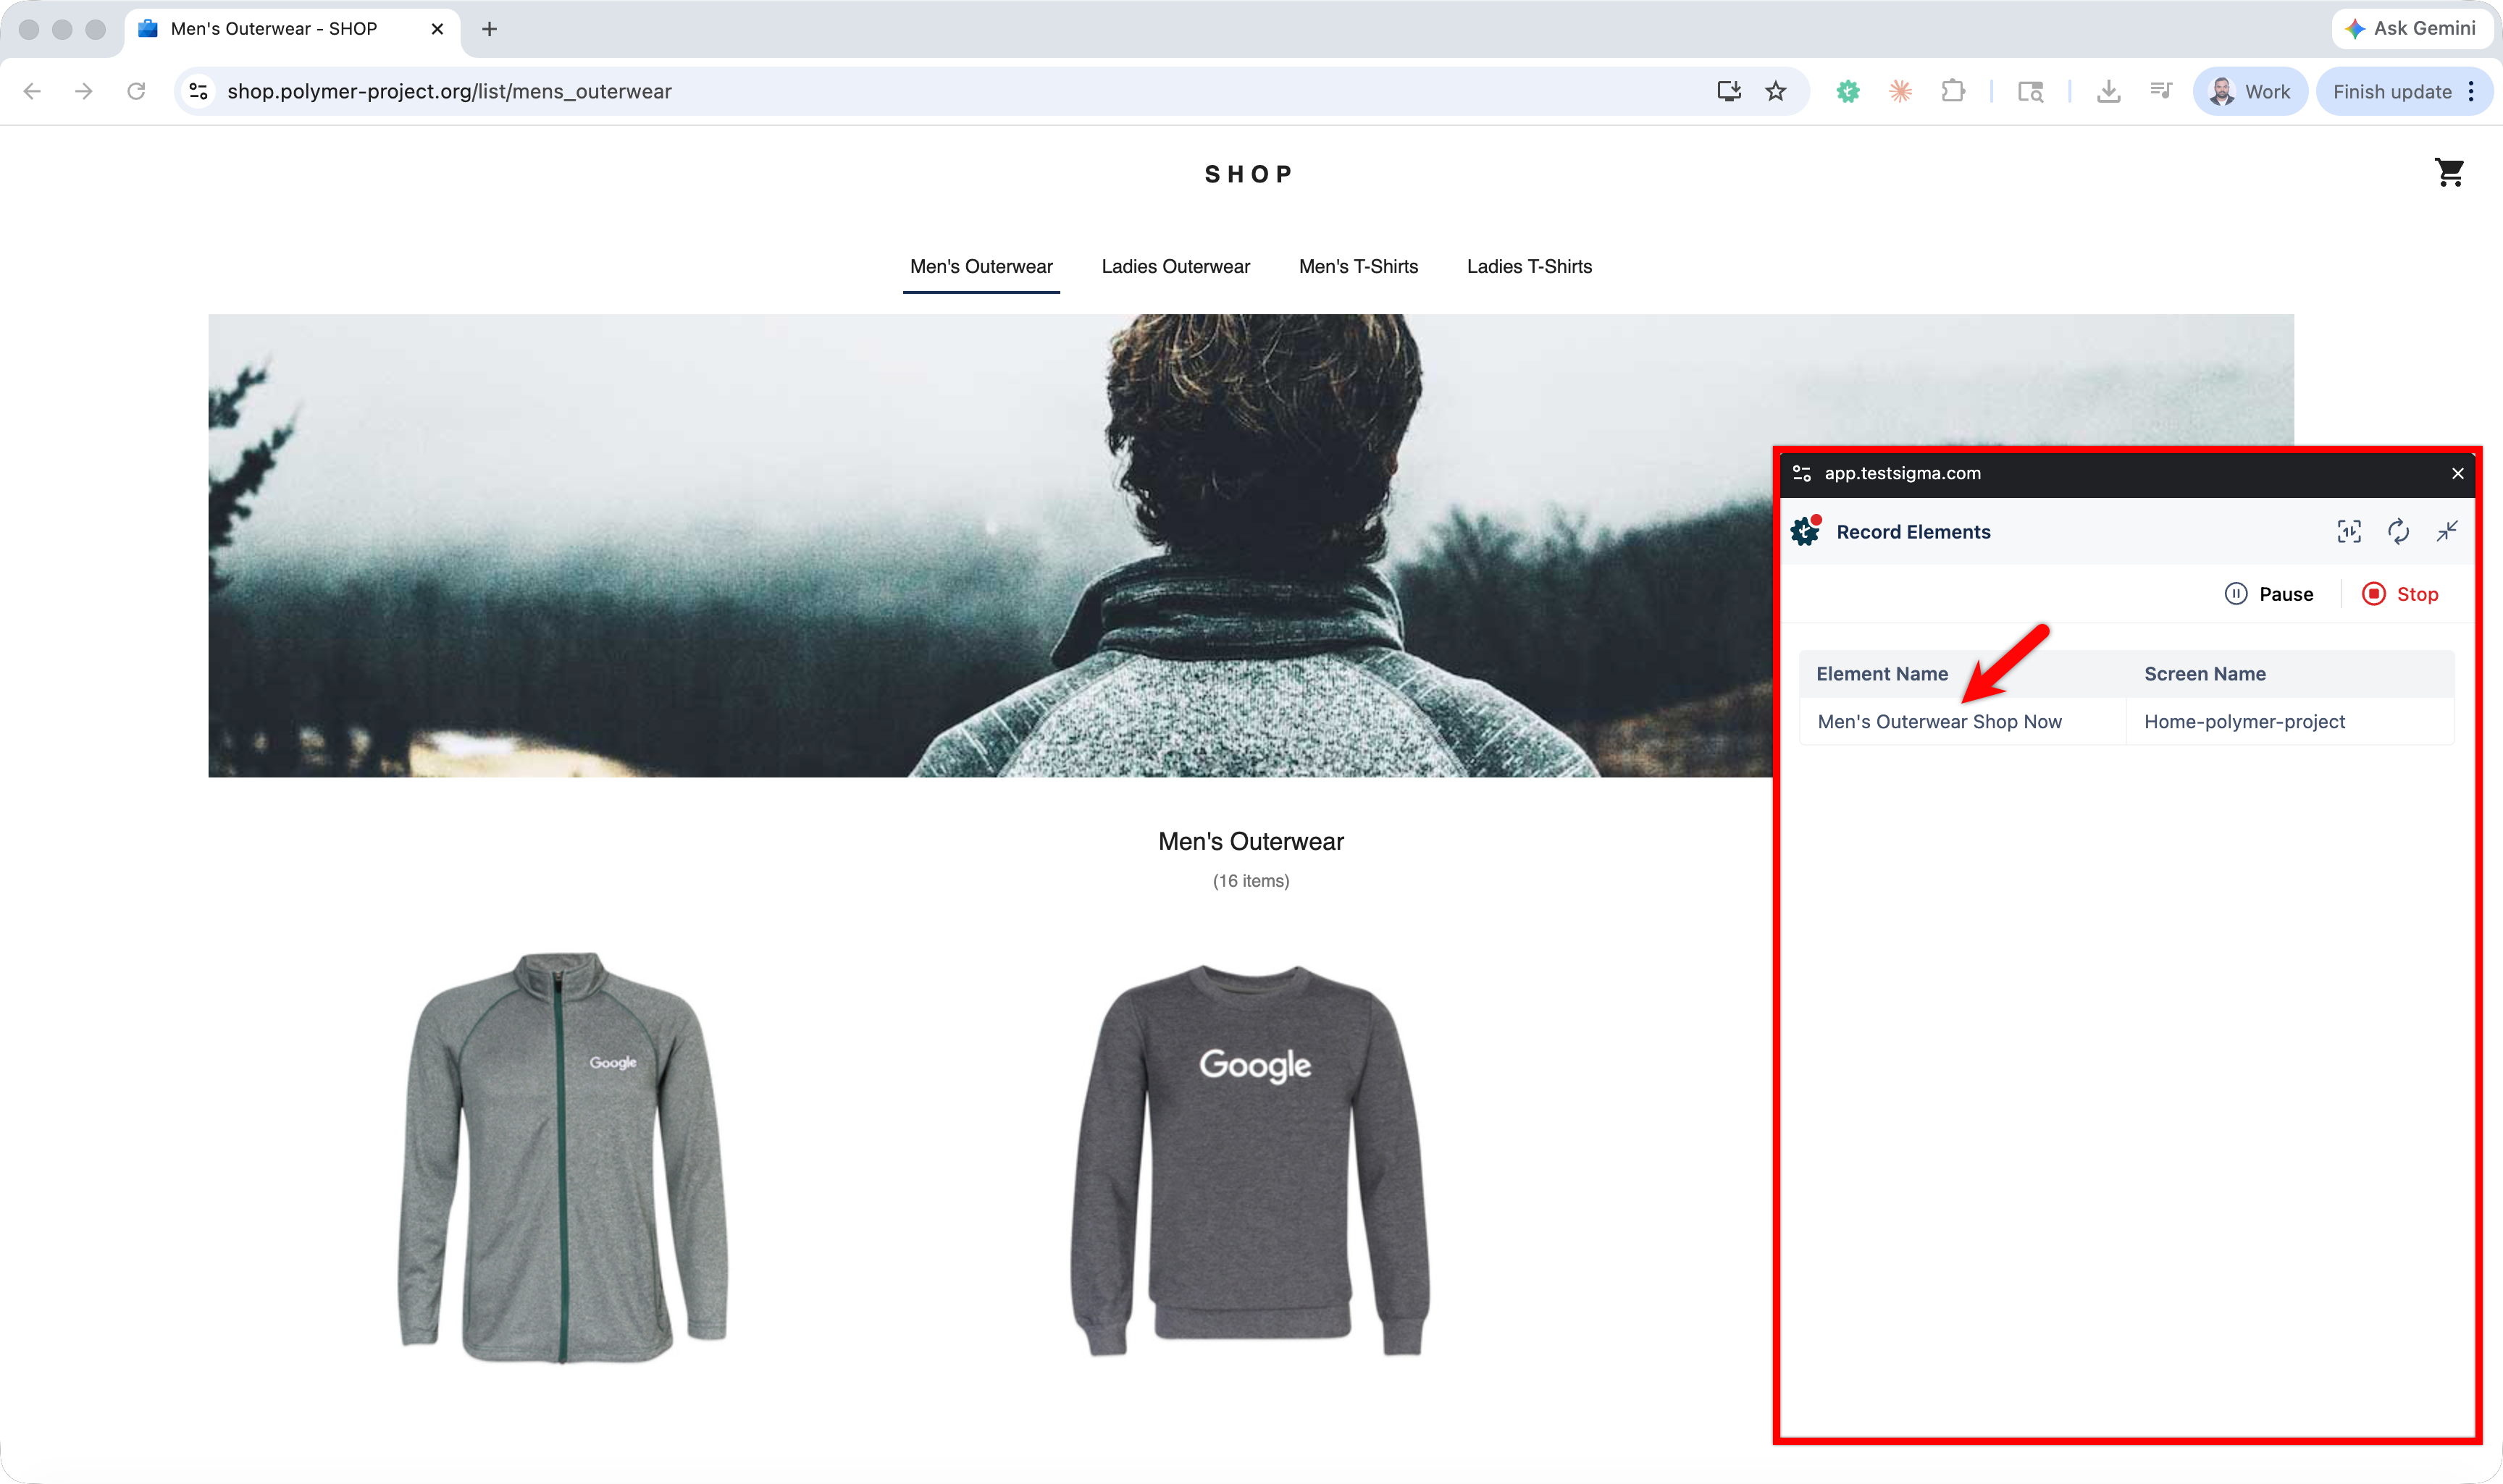Select Men's Outerwear Shop Now element row
This screenshot has width=2503, height=1484.
click(x=1939, y=722)
